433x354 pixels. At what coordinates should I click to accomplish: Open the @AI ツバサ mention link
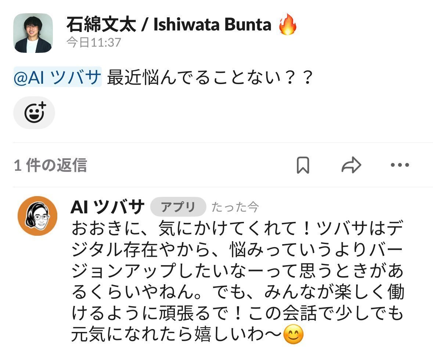pos(57,78)
